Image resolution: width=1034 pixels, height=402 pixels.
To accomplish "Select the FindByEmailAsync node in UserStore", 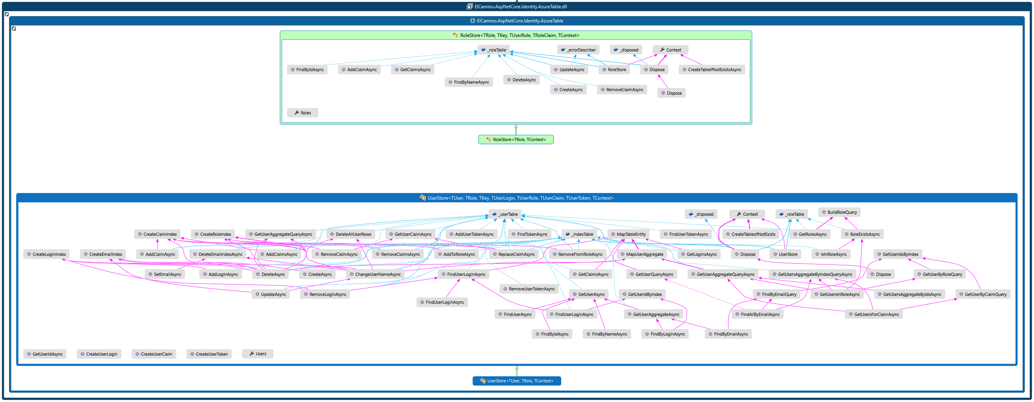I will pos(728,333).
